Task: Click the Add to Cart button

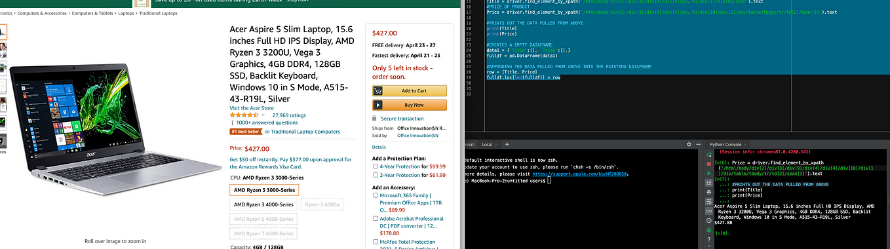Action: point(410,91)
